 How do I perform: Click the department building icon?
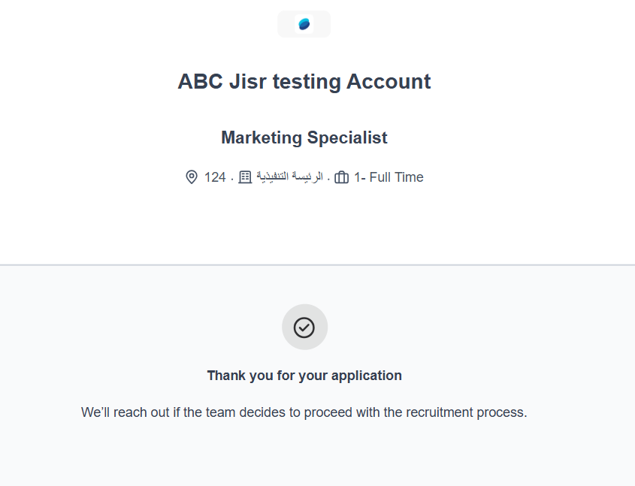(x=245, y=177)
